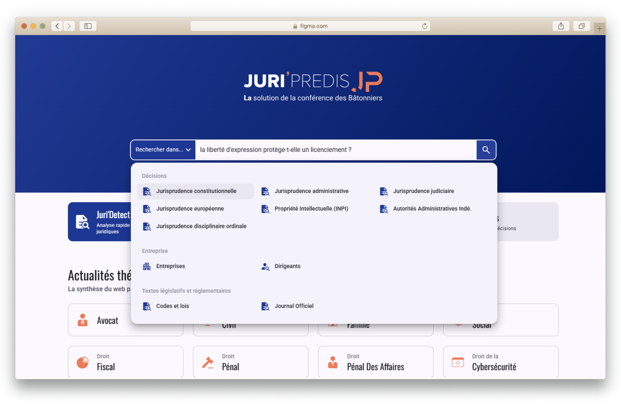The width and height of the screenshot is (621, 407).
Task: Open a new tab with plus button
Action: [x=600, y=28]
